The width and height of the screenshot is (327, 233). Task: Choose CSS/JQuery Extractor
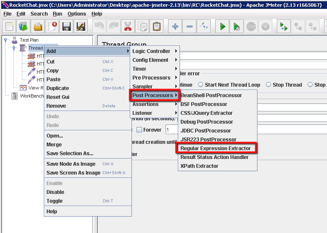218,113
